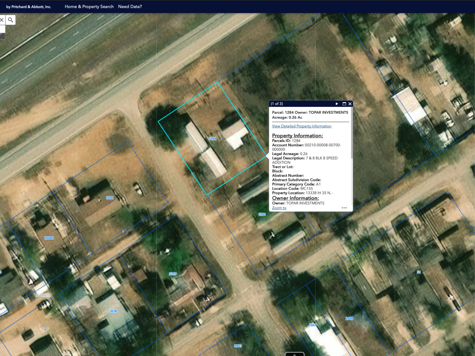Click the highlighted parcel 1284 label
475x356 pixels.
[212, 139]
